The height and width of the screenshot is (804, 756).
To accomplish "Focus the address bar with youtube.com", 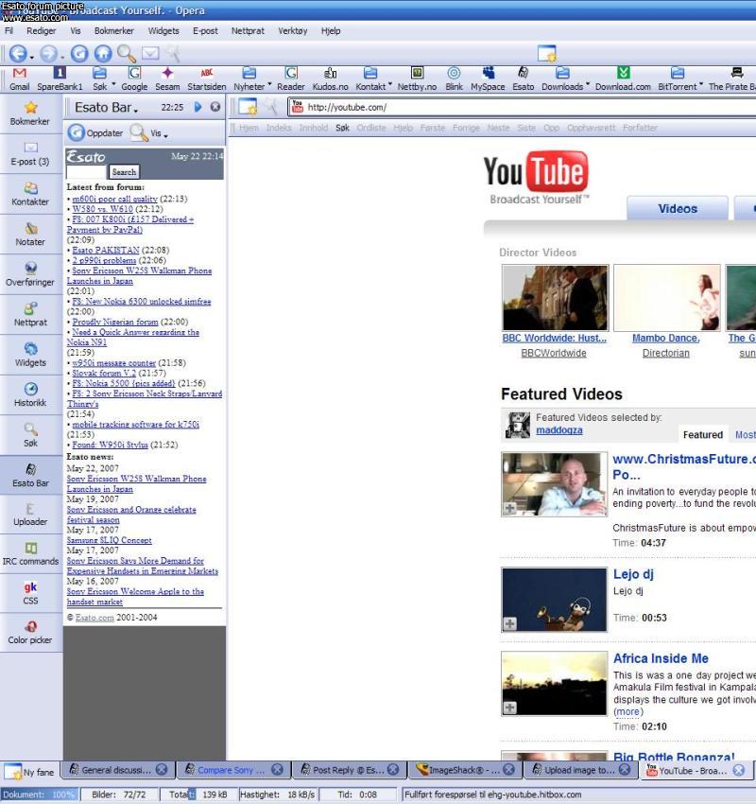I will click(523, 107).
